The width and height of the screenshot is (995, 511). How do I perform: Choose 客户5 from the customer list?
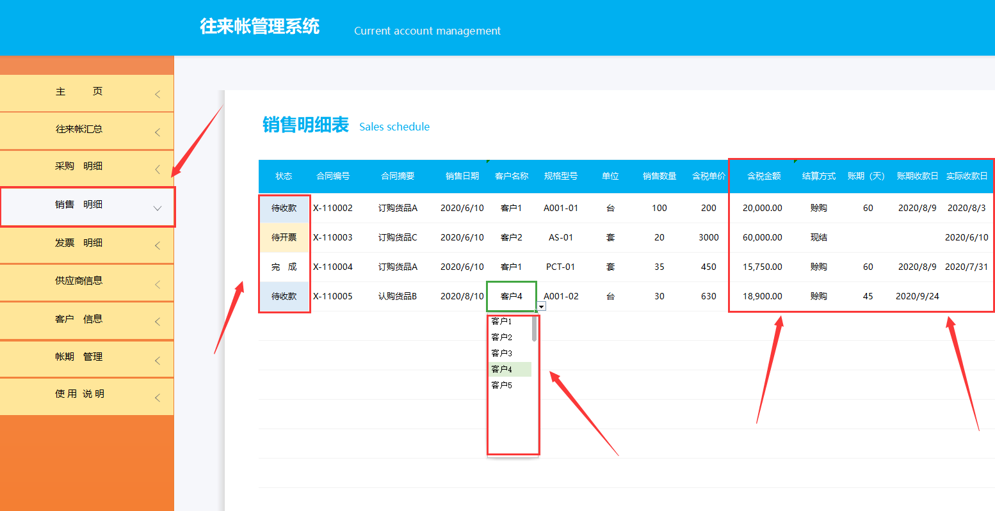[x=500, y=385]
